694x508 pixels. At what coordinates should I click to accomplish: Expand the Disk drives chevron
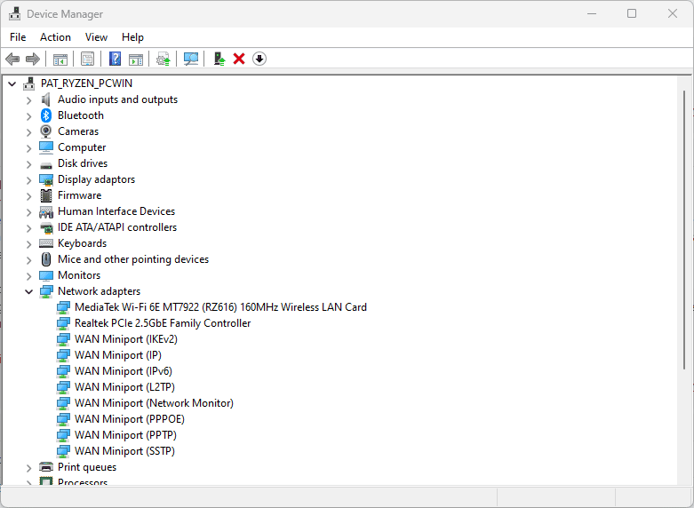(28, 164)
